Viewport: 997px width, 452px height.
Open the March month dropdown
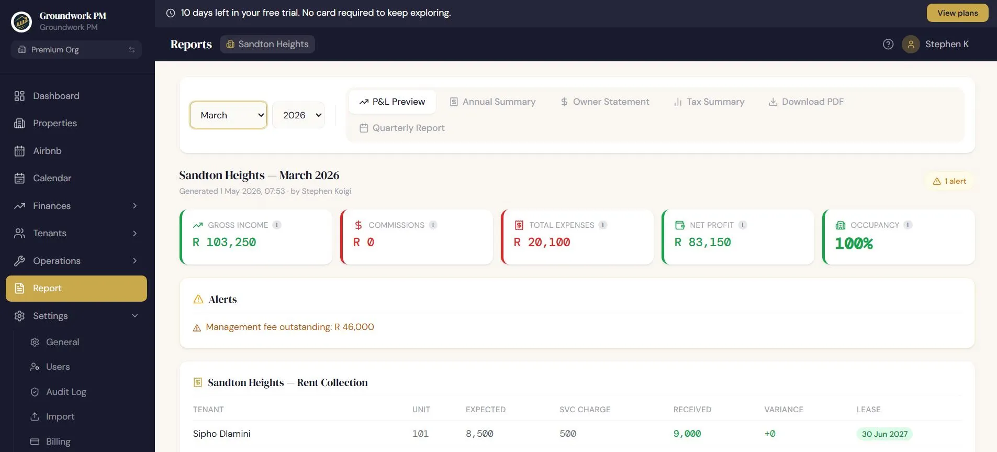pyautogui.click(x=228, y=115)
